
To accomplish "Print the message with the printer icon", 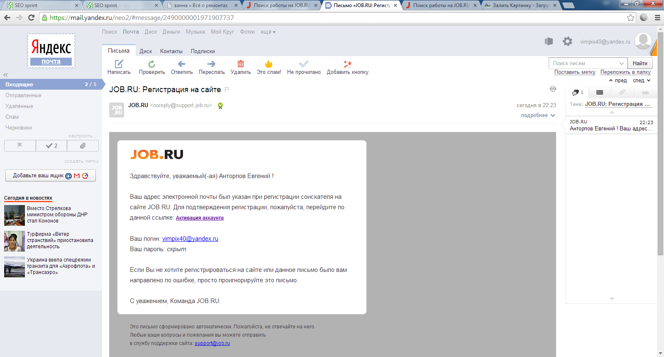I will click(553, 89).
